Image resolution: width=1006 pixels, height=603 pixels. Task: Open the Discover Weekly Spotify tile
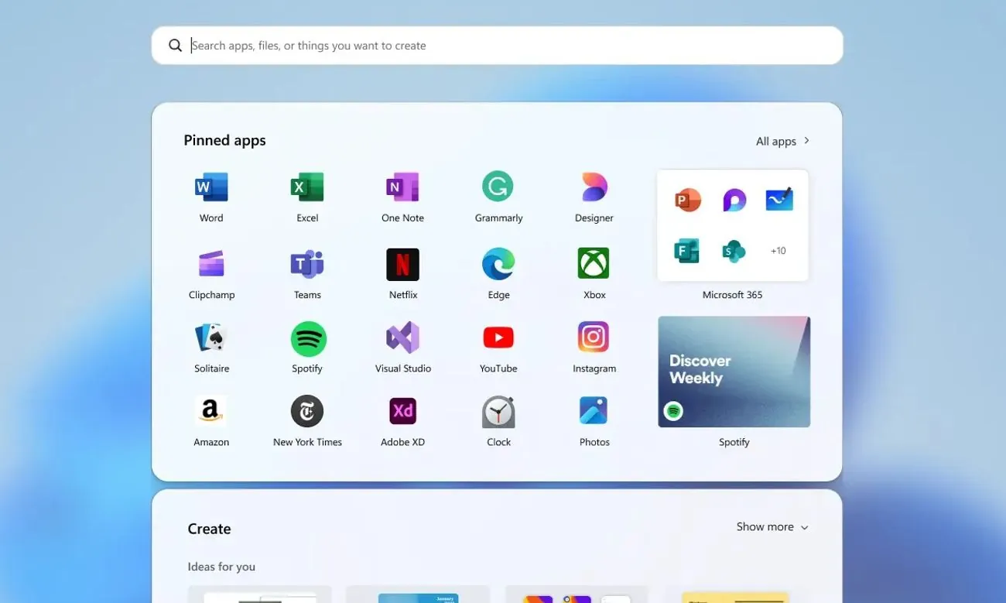click(x=734, y=372)
